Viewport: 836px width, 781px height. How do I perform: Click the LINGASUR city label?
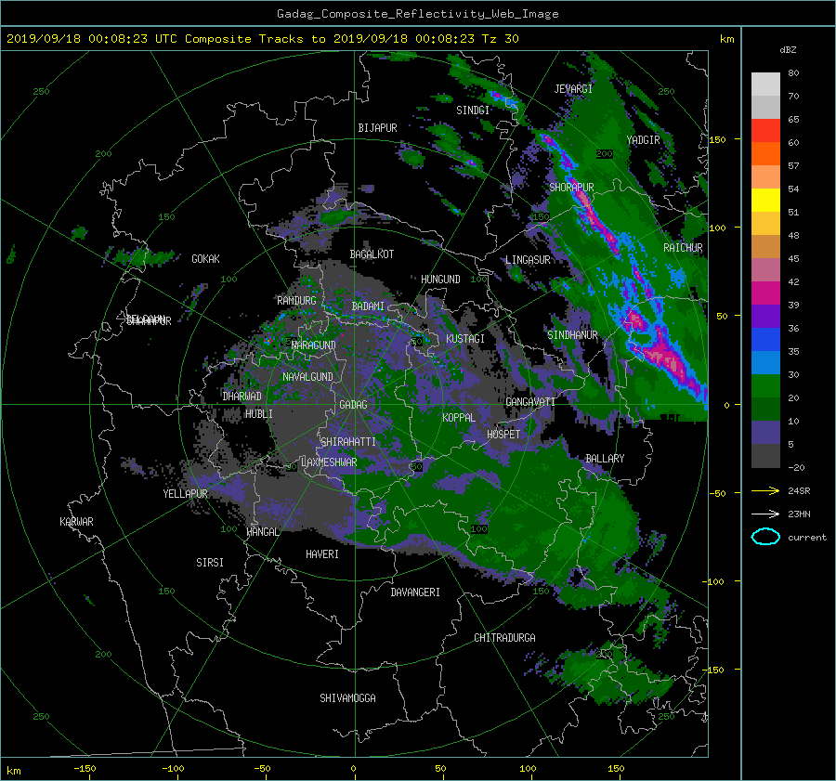(x=528, y=260)
